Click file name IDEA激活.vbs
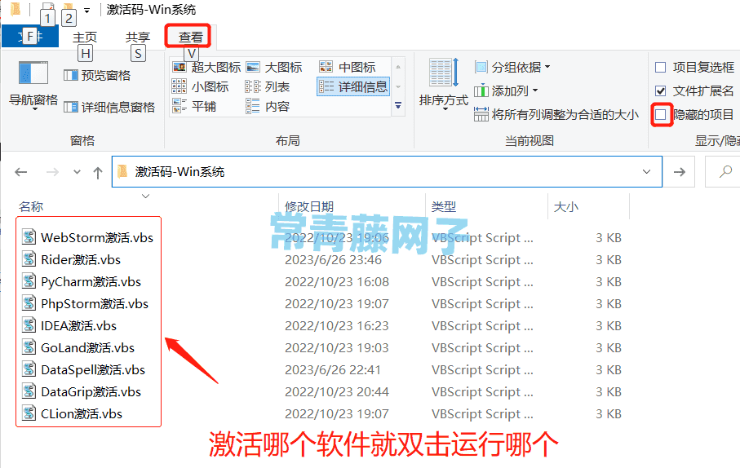740x468 pixels. [79, 325]
